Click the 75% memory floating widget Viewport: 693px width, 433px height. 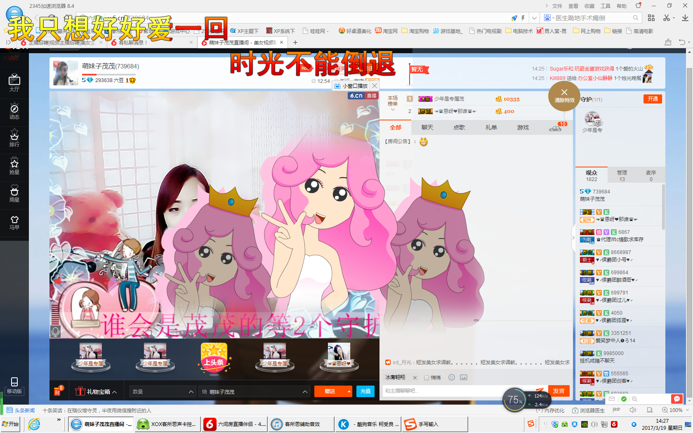tap(516, 399)
